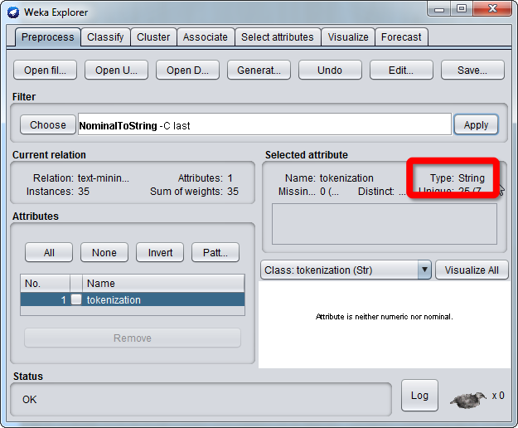The image size is (518, 428).
Task: Click the Name: tokenization label
Action: click(329, 178)
